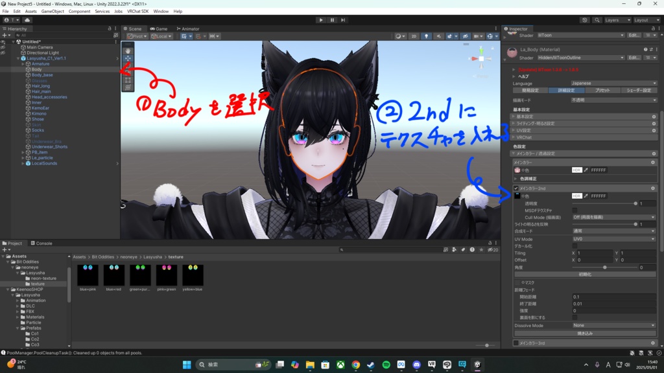
Task: Open UV Mode dropdown showing UV0
Action: point(613,239)
